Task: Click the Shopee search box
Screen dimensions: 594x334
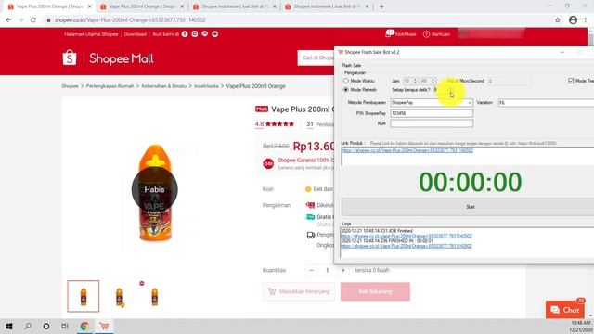Action: click(316, 58)
